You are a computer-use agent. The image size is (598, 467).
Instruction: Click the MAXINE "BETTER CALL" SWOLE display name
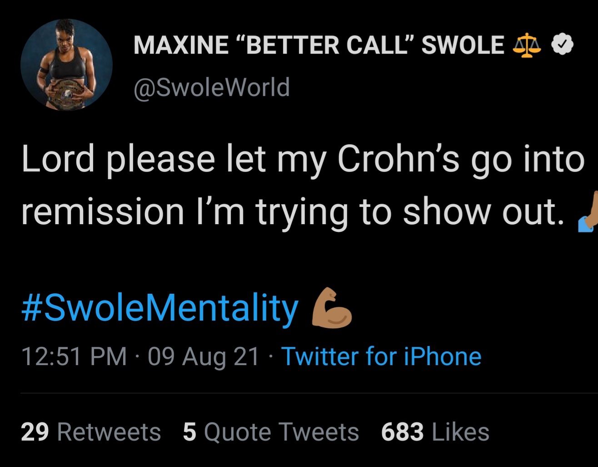pyautogui.click(x=318, y=45)
